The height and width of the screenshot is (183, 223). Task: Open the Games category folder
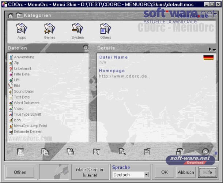(x=49, y=31)
